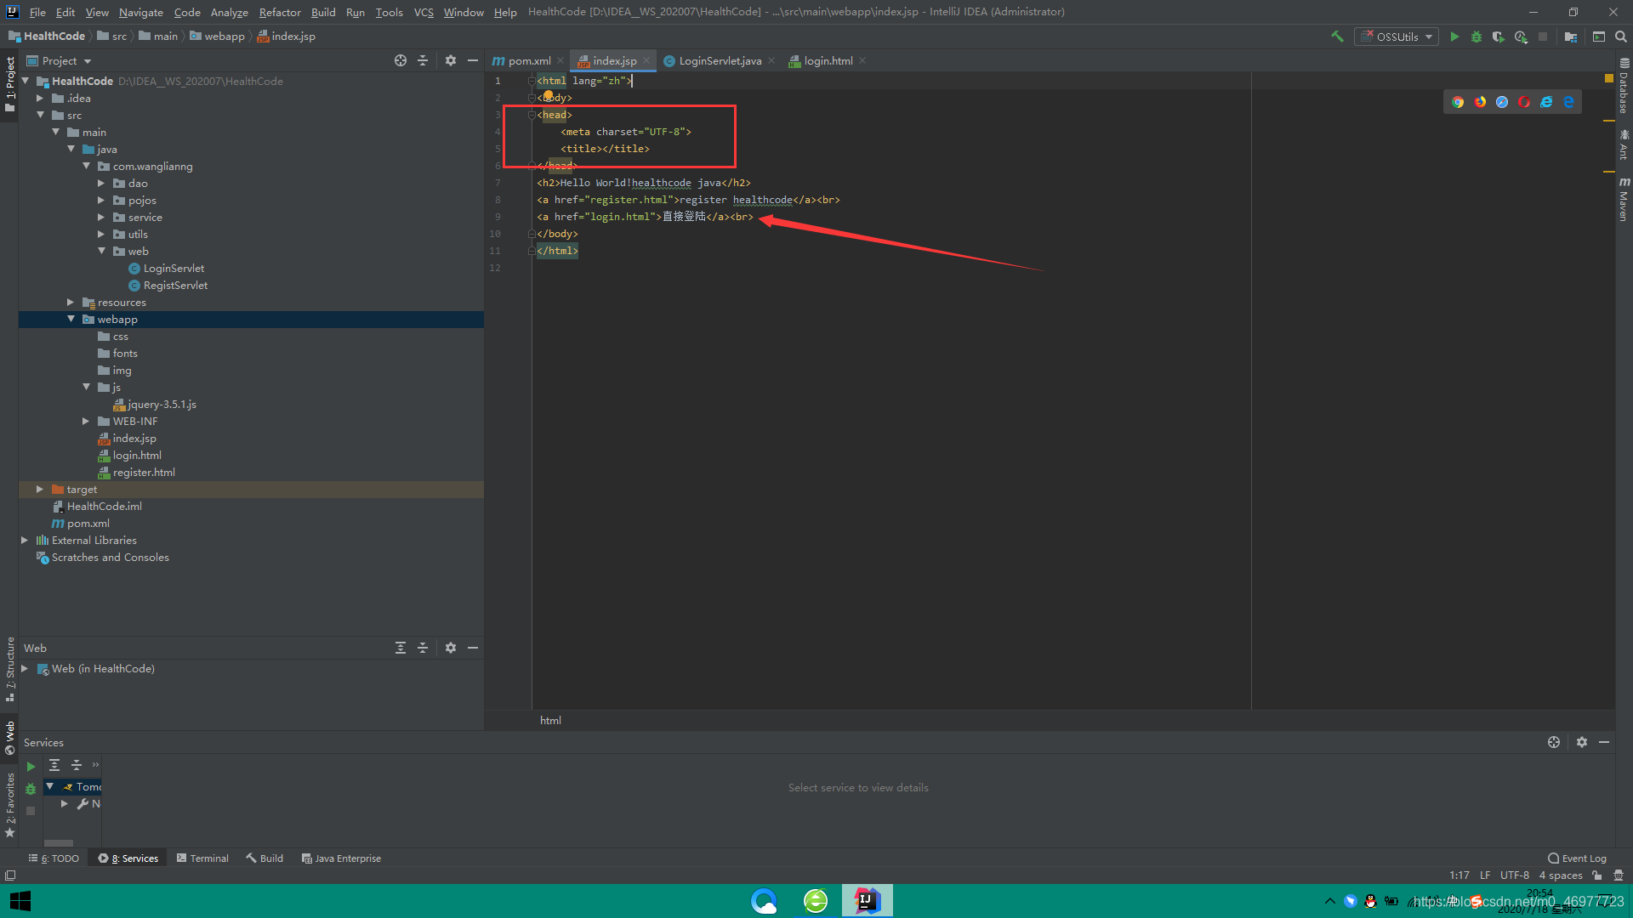
Task: Toggle read-only lock icon in status bar
Action: click(x=1597, y=875)
